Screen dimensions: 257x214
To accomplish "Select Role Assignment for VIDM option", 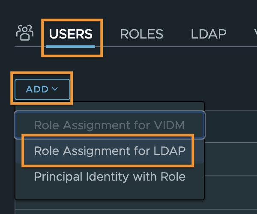I will click(x=110, y=125).
